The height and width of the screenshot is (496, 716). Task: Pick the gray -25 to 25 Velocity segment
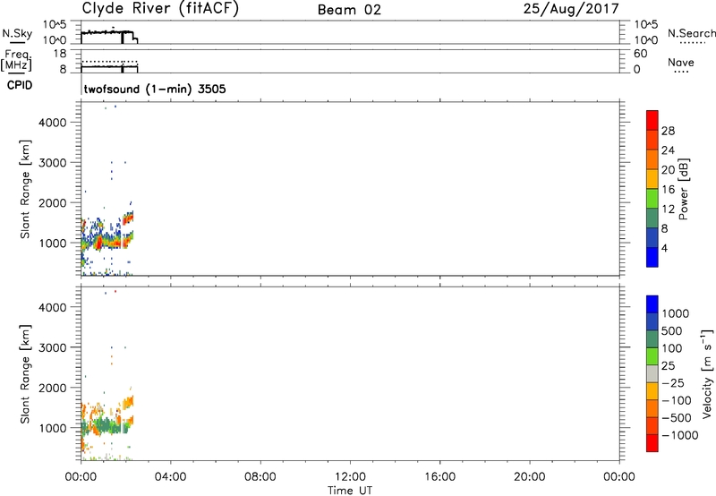click(652, 373)
